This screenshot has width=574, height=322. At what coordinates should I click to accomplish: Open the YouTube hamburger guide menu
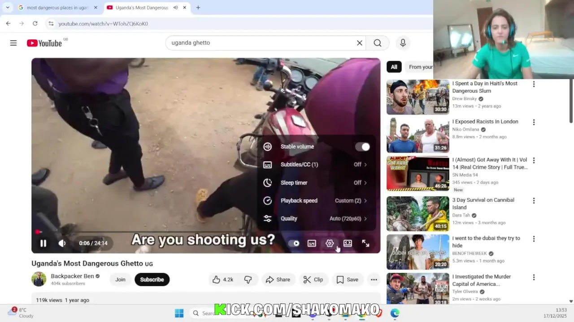[13, 43]
